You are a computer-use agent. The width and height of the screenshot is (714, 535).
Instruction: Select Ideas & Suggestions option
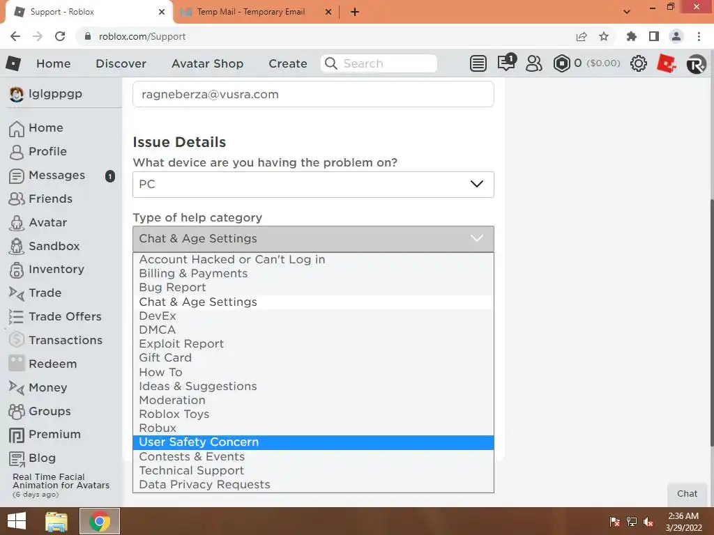click(313, 386)
